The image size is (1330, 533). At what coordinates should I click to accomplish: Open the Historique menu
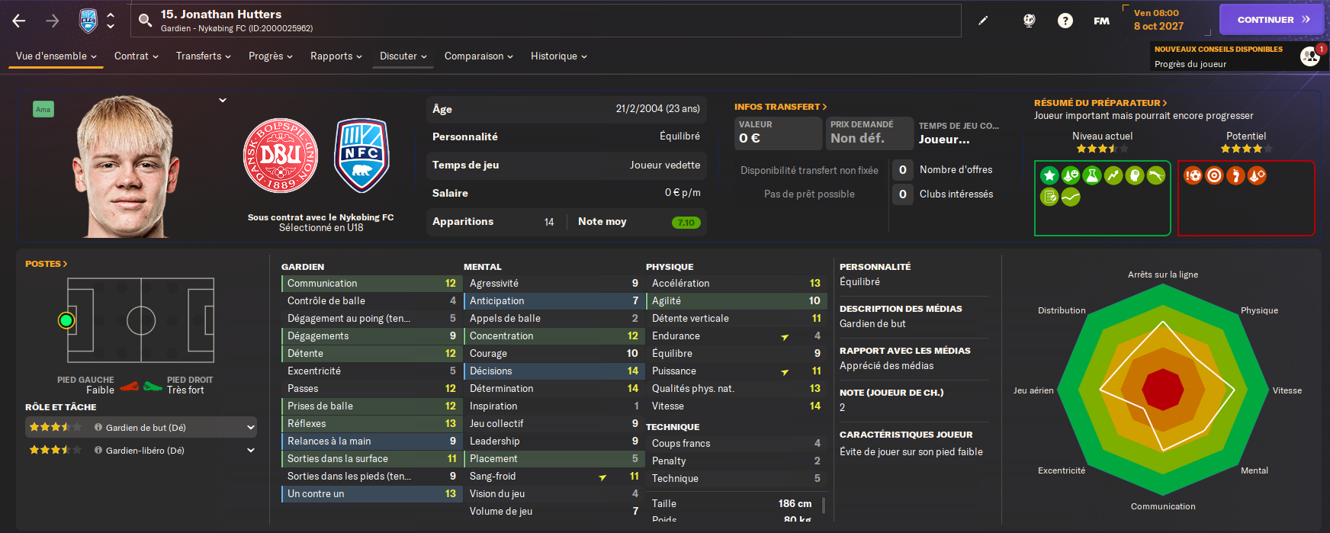click(559, 56)
